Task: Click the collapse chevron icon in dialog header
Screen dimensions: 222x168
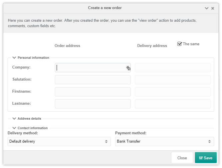Action: click(207, 8)
